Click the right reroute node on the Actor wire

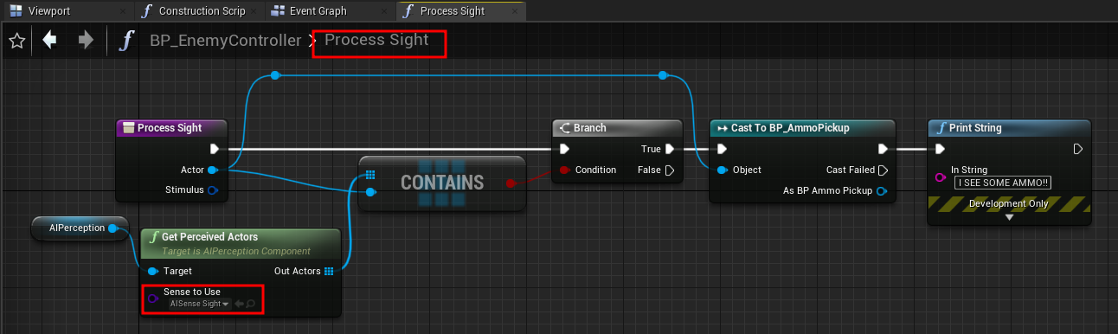click(x=663, y=75)
